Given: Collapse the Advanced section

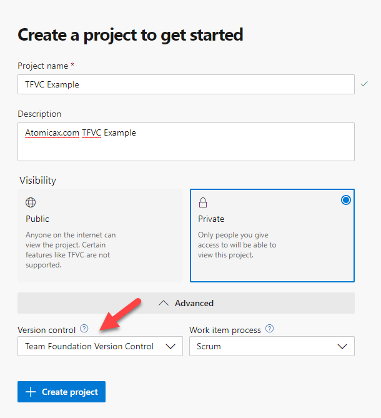Looking at the screenshot, I should click(x=186, y=303).
